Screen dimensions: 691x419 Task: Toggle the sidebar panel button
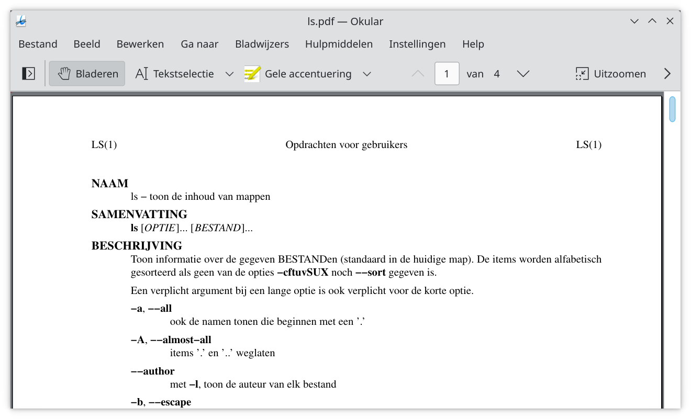28,74
